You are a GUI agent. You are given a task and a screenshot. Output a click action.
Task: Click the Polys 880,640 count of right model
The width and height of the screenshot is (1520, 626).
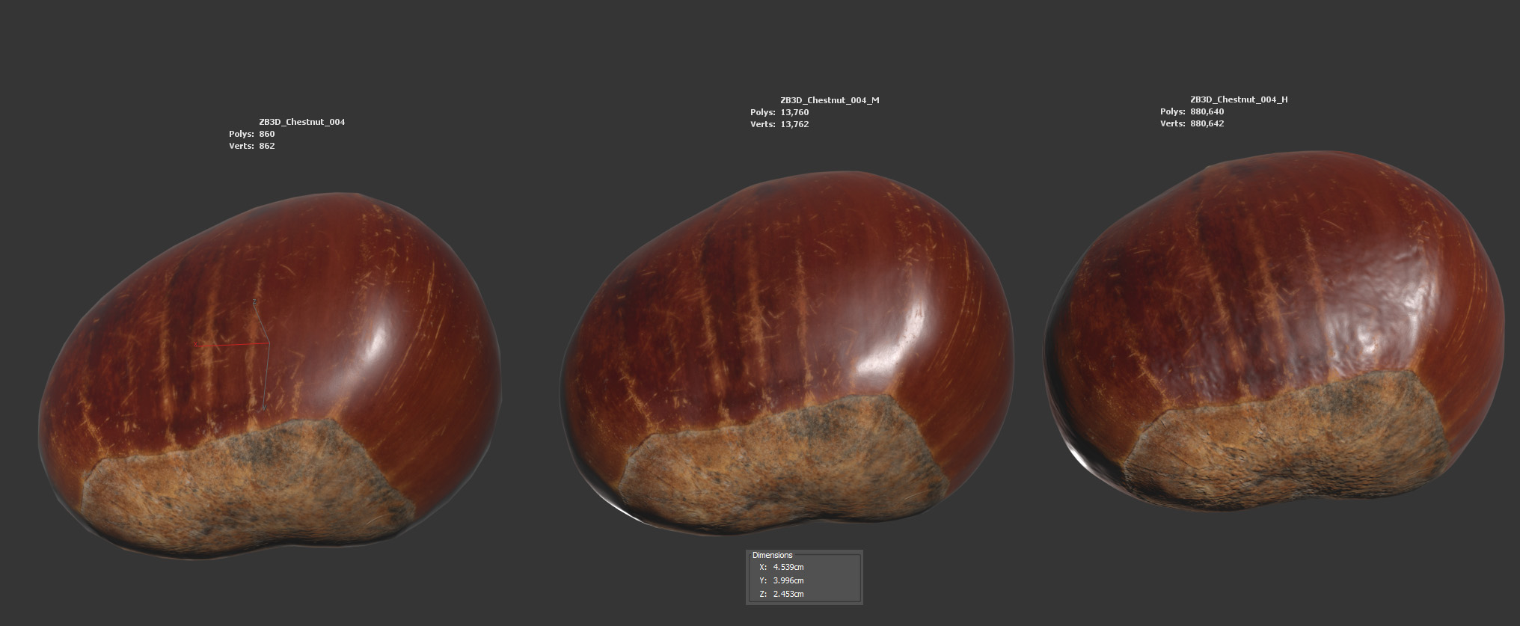tap(1207, 111)
